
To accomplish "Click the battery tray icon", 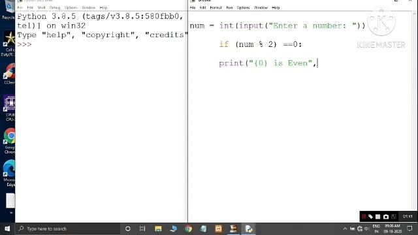I will (x=353, y=228).
